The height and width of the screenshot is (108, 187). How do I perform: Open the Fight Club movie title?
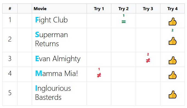click(51, 20)
